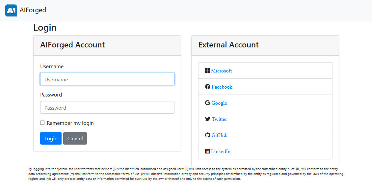Click the LinkedIn logo icon
The image size is (372, 193).
[x=207, y=151]
